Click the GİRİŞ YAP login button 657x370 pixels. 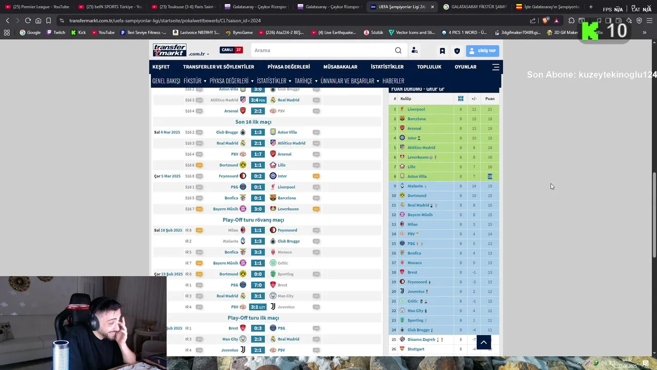(x=482, y=51)
